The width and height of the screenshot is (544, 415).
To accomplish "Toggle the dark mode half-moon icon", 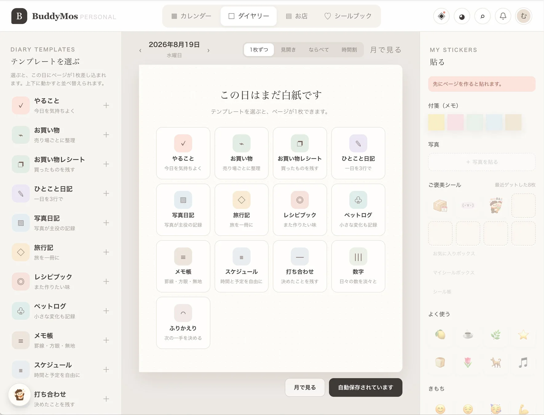I will click(462, 16).
